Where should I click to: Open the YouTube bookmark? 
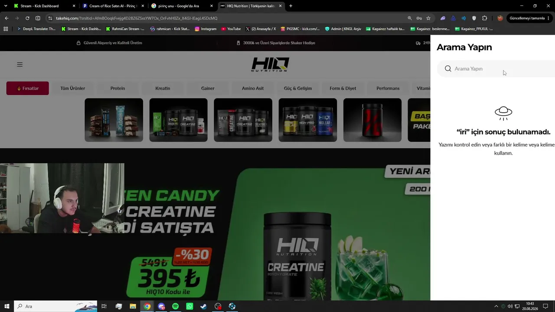[x=231, y=29]
